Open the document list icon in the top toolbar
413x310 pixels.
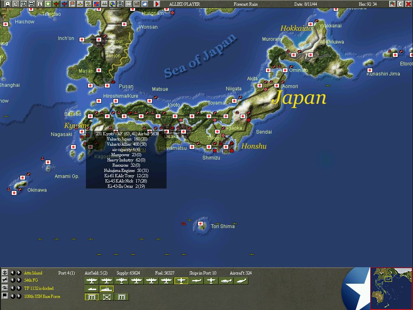(16, 4)
